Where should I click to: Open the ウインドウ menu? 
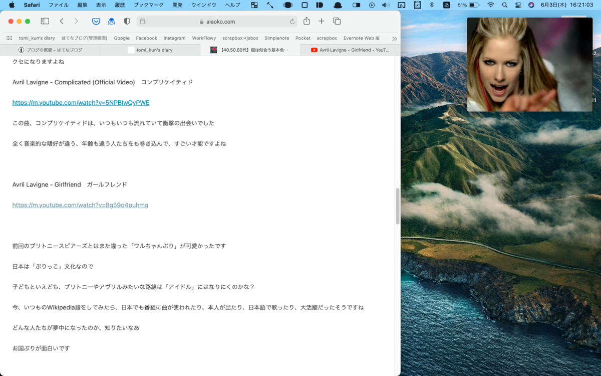click(x=204, y=5)
